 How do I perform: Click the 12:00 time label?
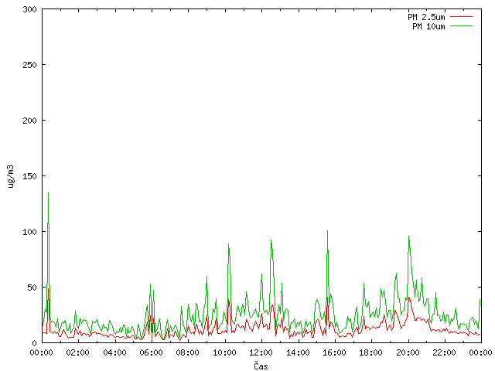pyautogui.click(x=261, y=352)
